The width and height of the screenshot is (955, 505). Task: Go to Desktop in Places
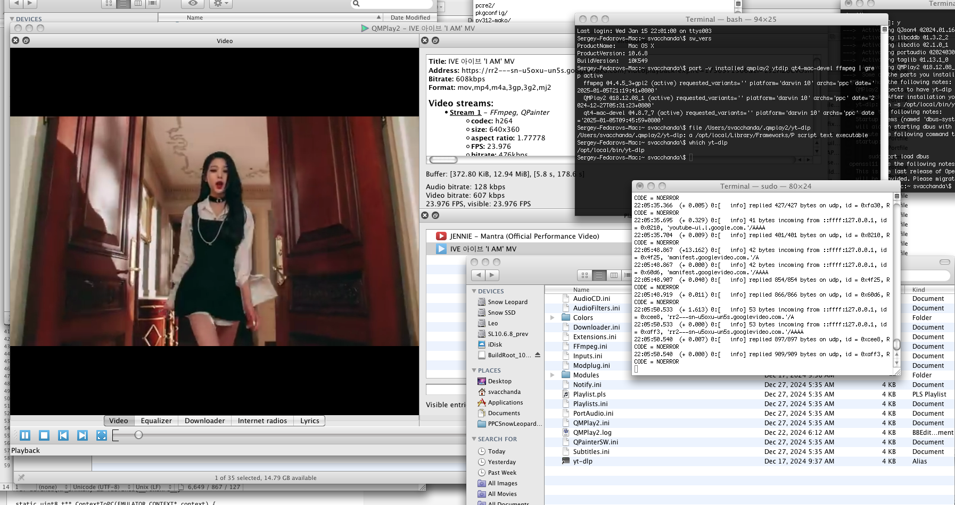[499, 381]
